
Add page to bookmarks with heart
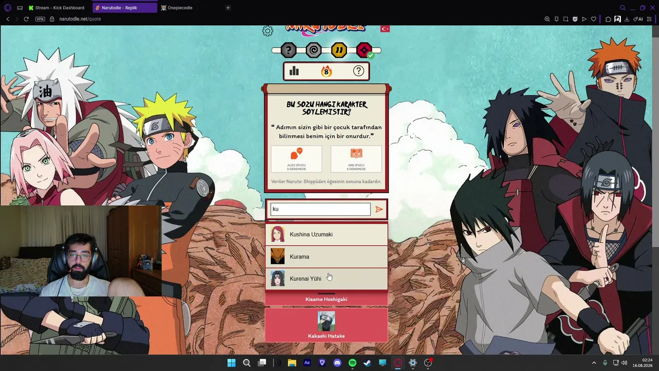point(594,19)
